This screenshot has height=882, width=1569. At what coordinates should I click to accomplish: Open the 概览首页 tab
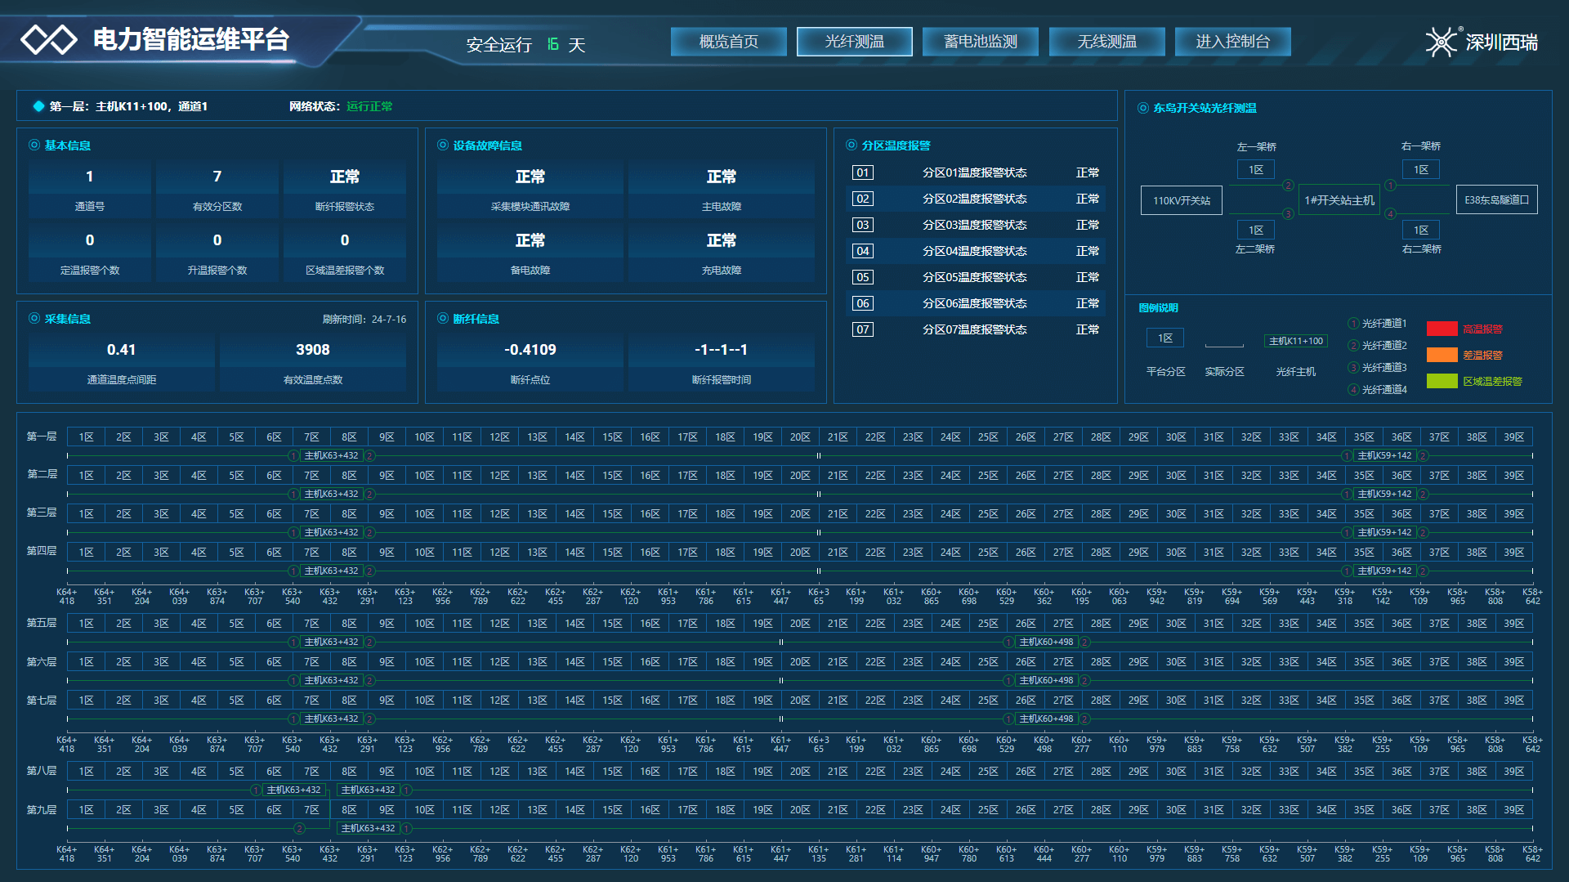point(728,42)
